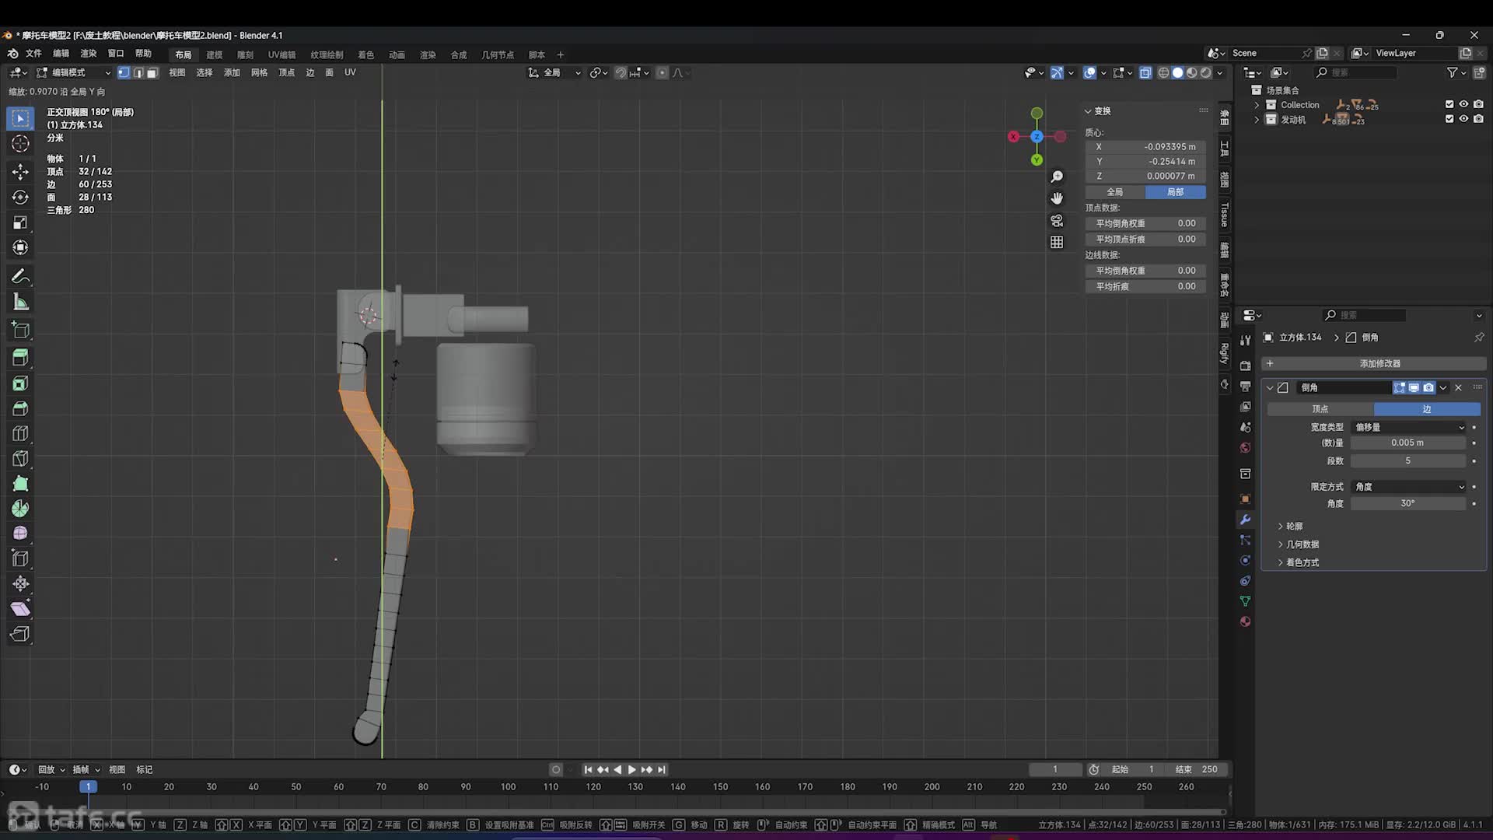Switch to the 建模 workspace tab
Image resolution: width=1493 pixels, height=840 pixels.
pos(215,54)
